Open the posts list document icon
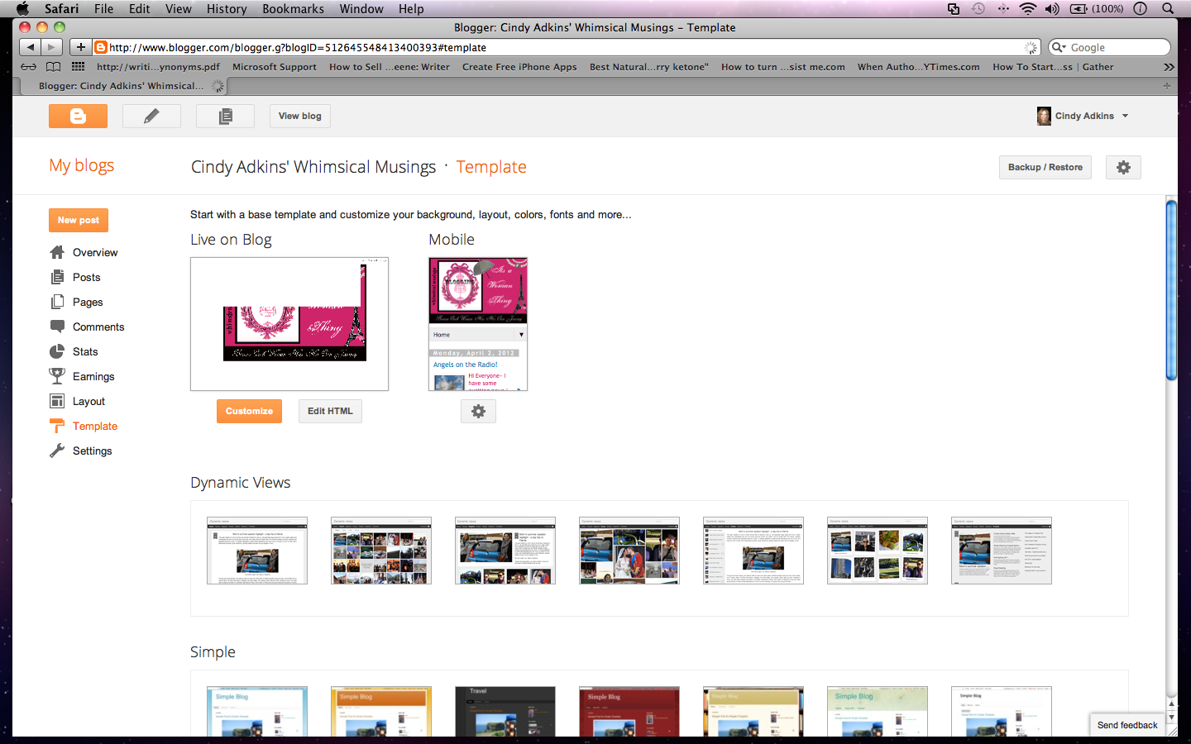The image size is (1191, 744). [x=225, y=117]
